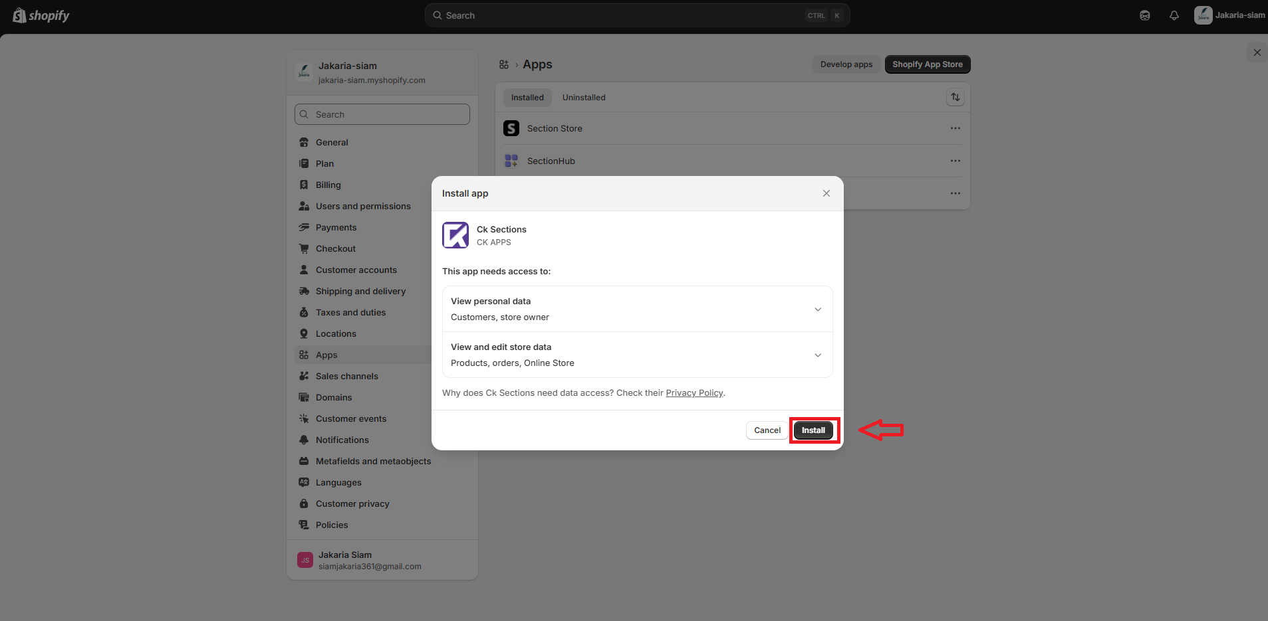Viewport: 1268px width, 621px height.
Task: Click the Ck Sections app icon
Action: click(x=455, y=236)
